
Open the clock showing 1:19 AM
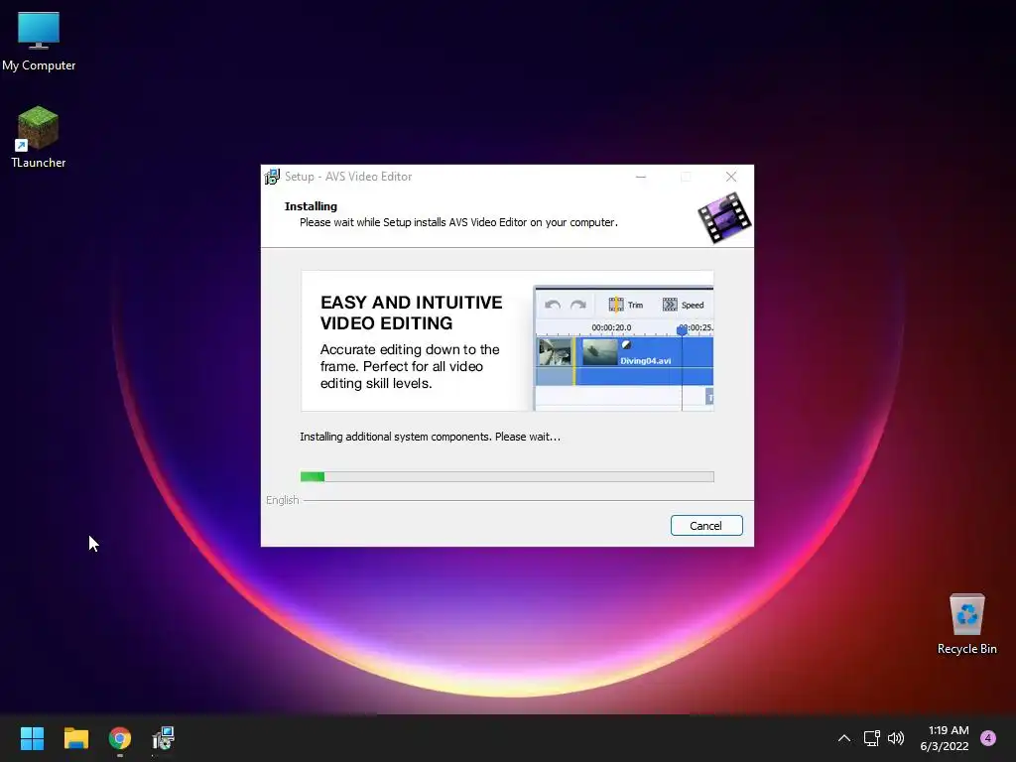coord(945,738)
